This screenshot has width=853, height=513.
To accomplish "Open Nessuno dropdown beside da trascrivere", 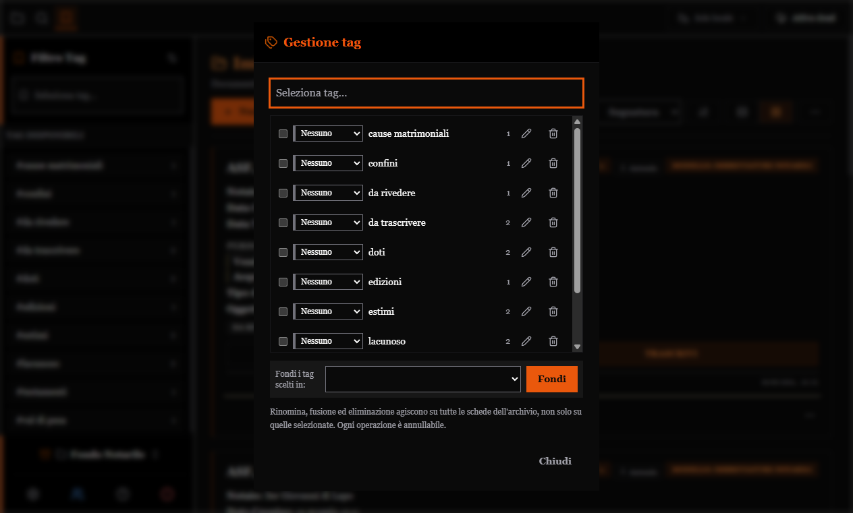I will tap(328, 222).
